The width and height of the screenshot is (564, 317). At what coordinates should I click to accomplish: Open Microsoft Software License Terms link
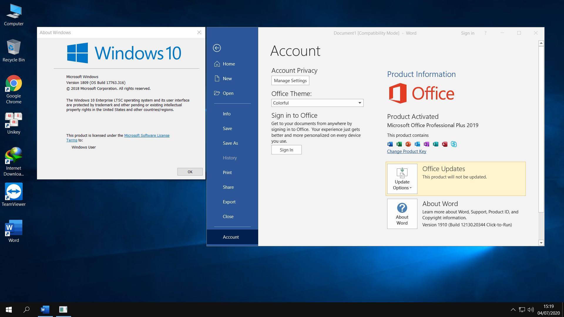click(x=147, y=135)
